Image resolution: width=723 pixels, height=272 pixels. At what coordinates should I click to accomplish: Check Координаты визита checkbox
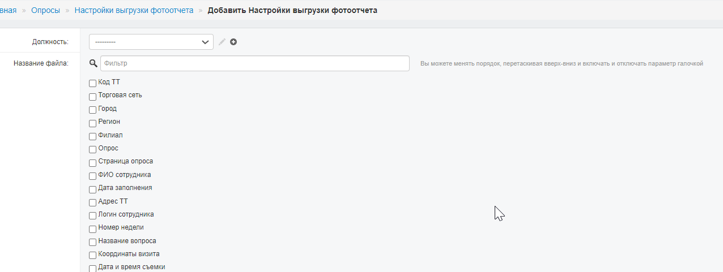tap(93, 255)
